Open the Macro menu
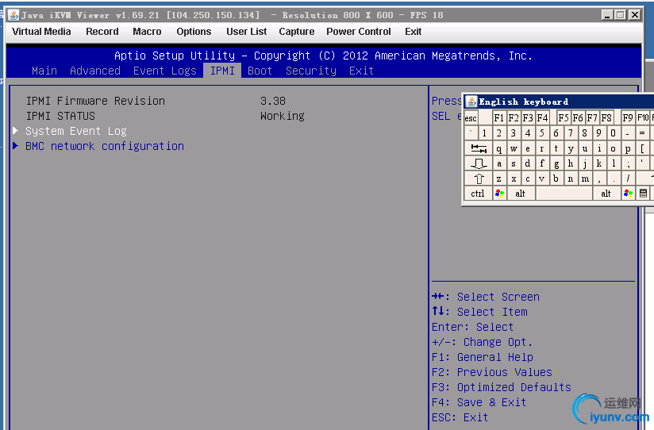654x430 pixels. [147, 32]
